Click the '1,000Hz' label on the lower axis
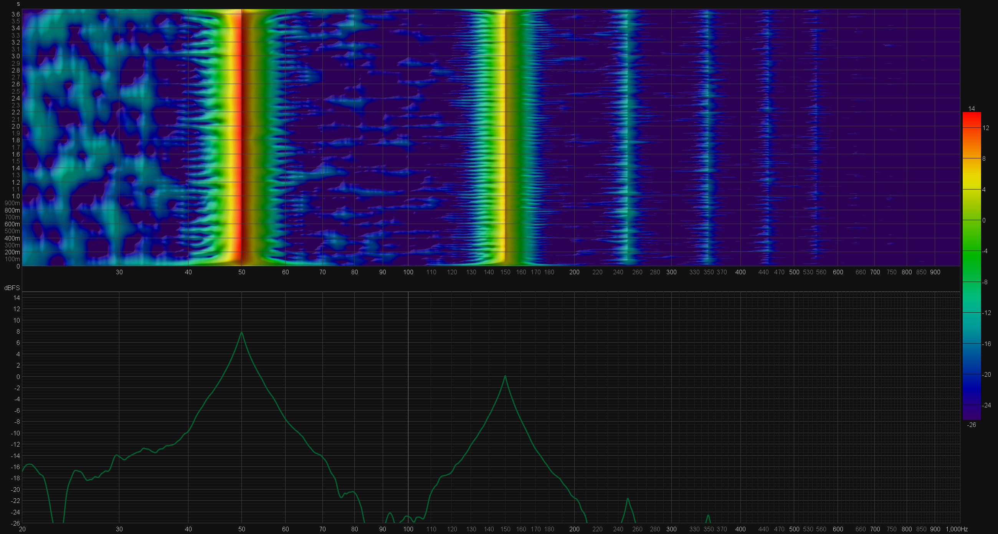 click(957, 529)
